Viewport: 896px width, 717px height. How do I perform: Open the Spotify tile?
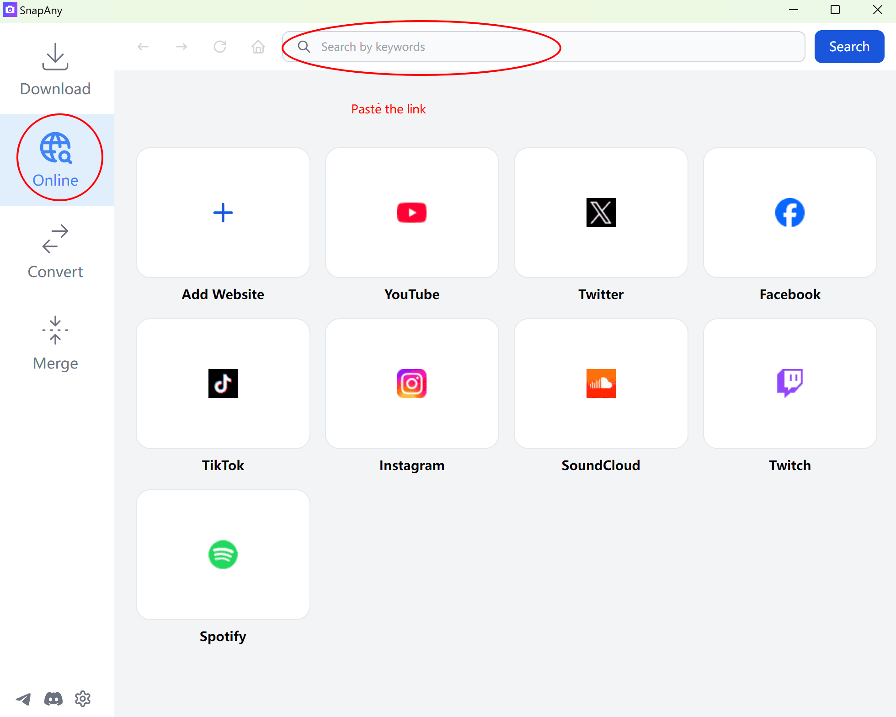(x=223, y=555)
